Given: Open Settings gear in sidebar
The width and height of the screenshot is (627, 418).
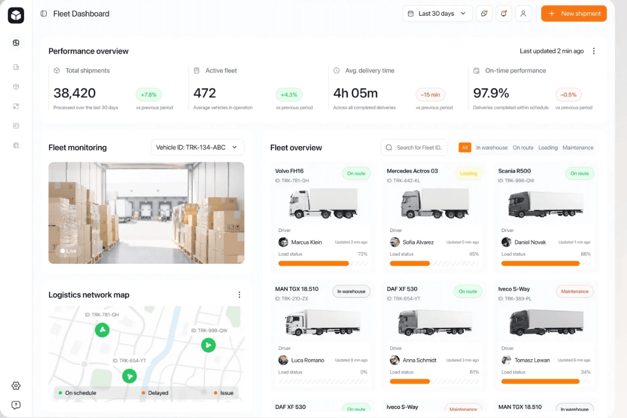Looking at the screenshot, I should [x=16, y=385].
